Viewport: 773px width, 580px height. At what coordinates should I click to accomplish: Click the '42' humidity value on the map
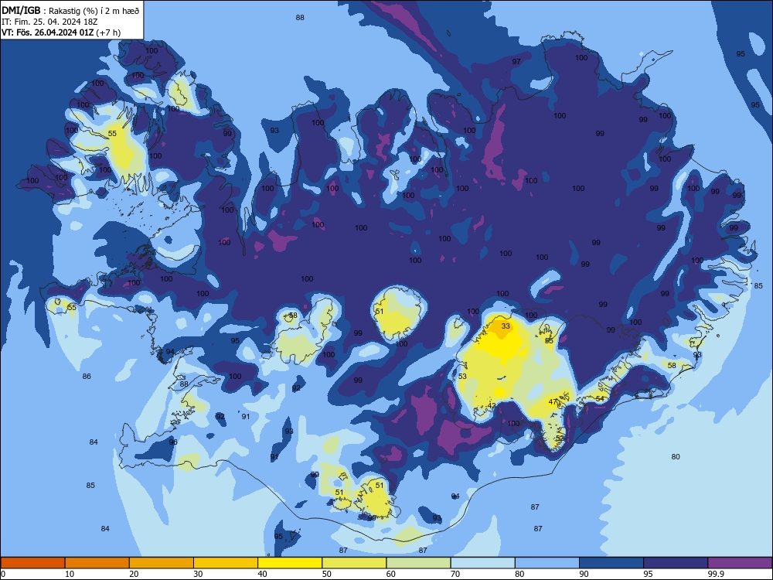pos(492,405)
